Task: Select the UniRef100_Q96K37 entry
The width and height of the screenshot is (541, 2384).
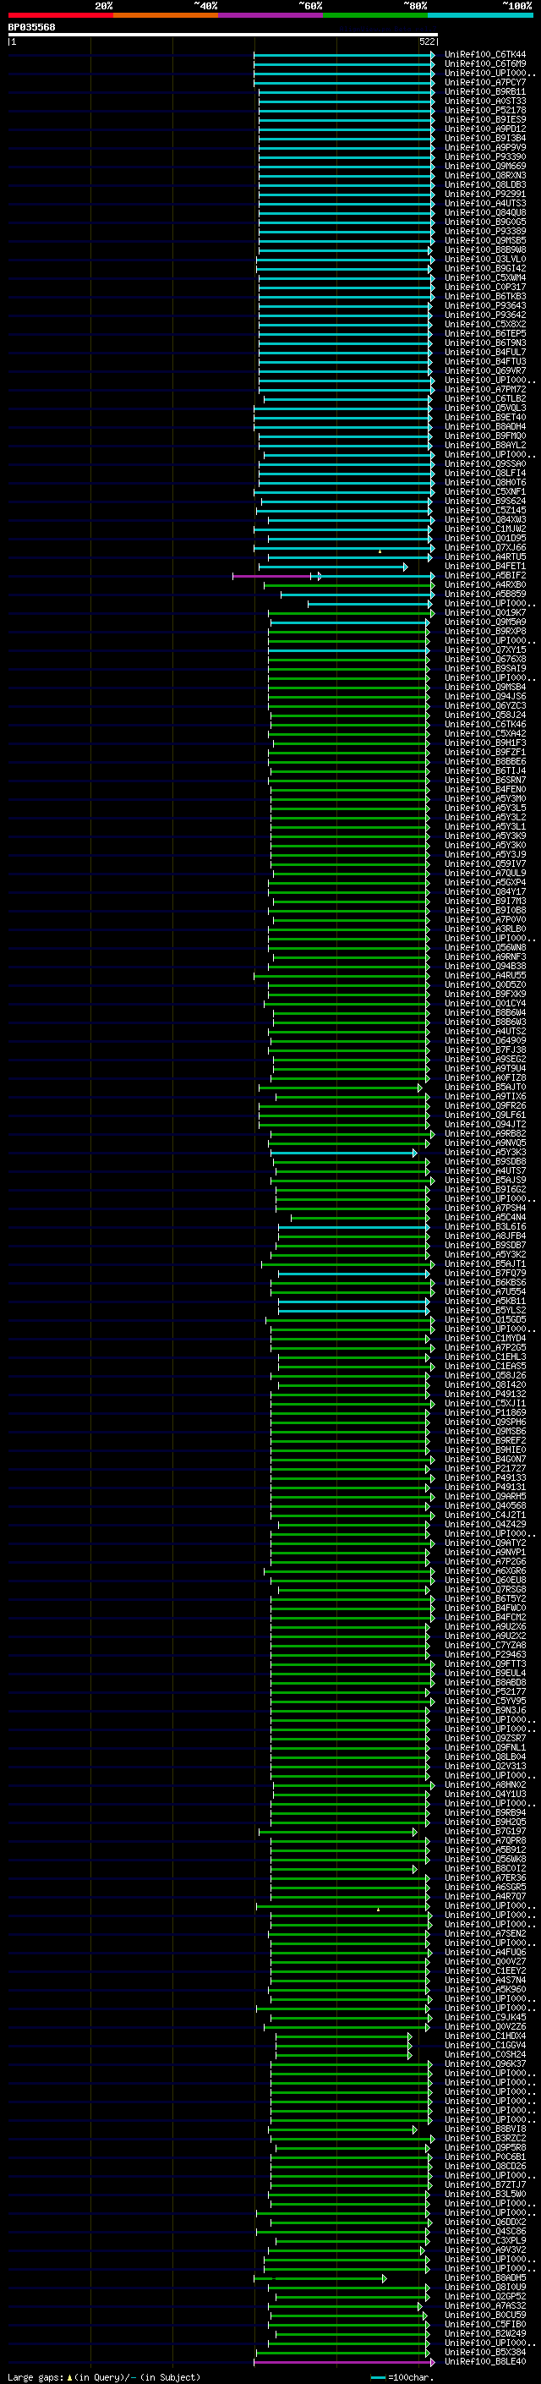Action: [x=484, y=2063]
